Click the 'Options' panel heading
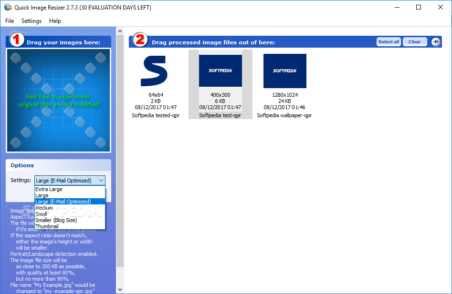This screenshot has width=452, height=294. pyautogui.click(x=22, y=165)
